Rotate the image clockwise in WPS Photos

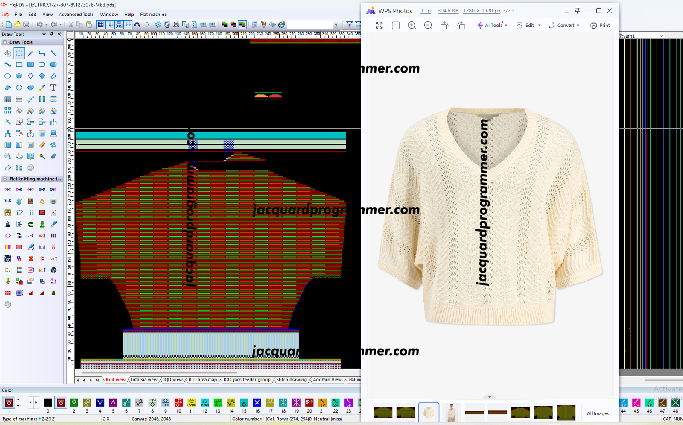pyautogui.click(x=461, y=26)
